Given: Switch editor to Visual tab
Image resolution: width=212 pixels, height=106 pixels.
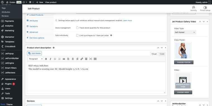Looking at the screenshot, I should tap(154, 54).
